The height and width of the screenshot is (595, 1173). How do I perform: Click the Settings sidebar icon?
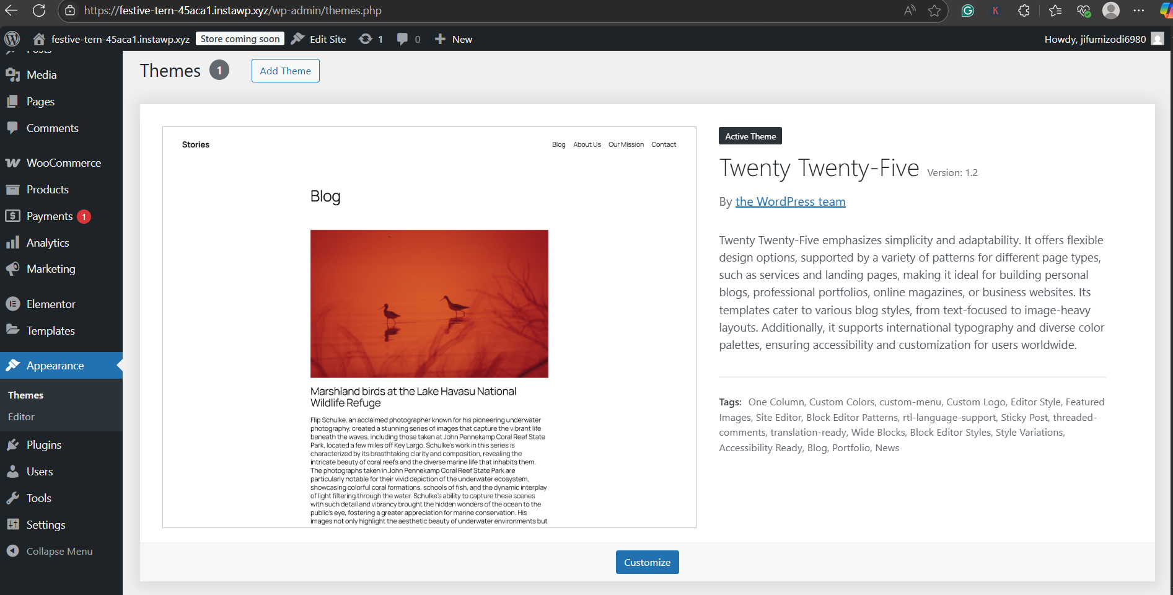pyautogui.click(x=12, y=524)
